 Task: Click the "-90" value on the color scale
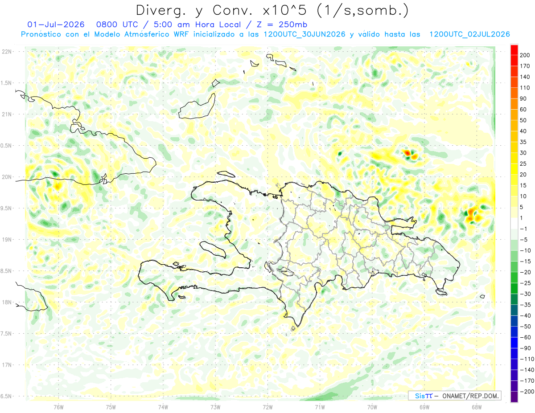(525, 348)
